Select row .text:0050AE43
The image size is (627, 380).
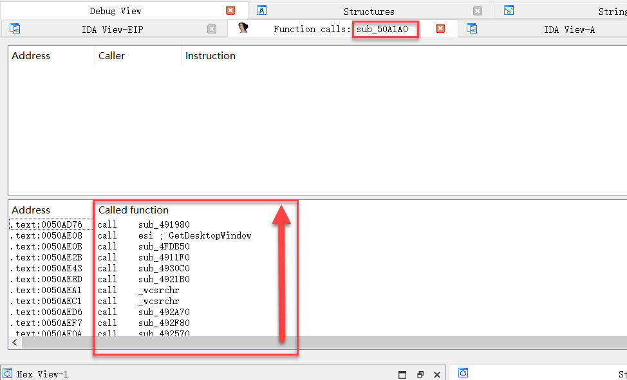(x=46, y=268)
